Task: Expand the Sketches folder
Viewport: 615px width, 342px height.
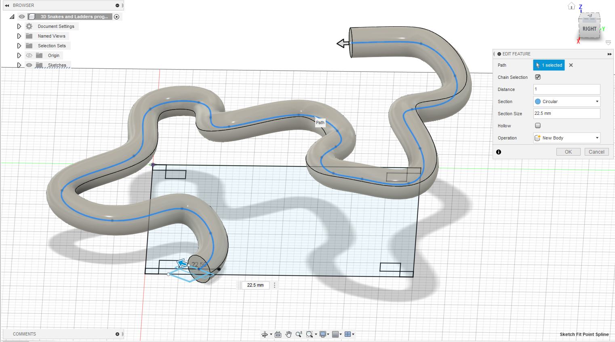Action: point(19,65)
